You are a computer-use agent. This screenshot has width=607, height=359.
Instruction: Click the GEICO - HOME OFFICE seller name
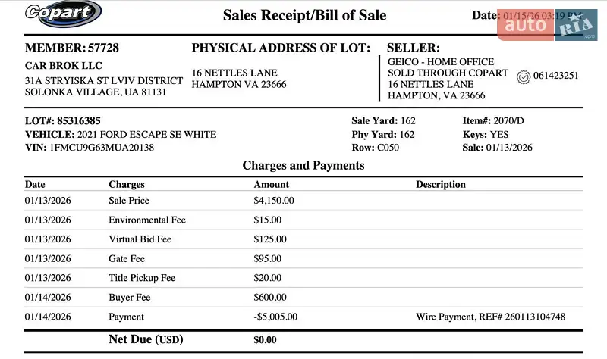440,62
